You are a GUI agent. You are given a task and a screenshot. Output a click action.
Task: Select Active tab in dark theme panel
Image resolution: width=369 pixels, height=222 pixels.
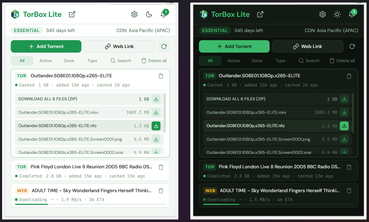click(234, 61)
